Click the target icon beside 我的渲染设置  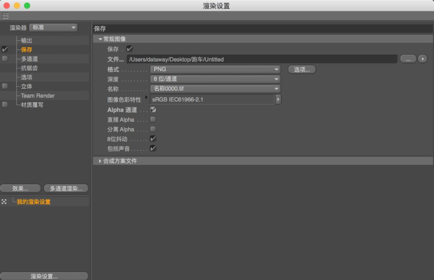(4, 202)
